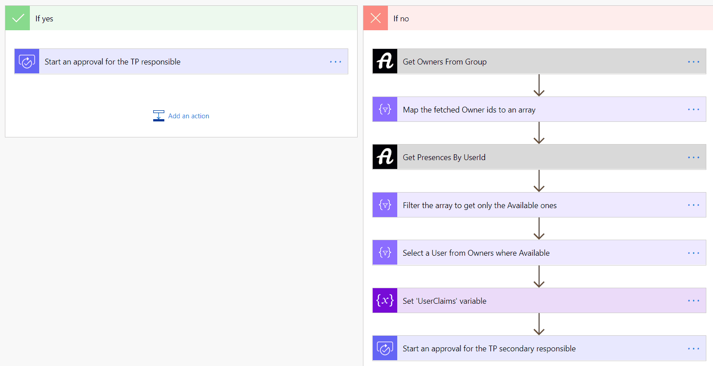713x366 pixels.
Task: Open ellipsis menu of Get Owners From Group
Action: coord(693,62)
